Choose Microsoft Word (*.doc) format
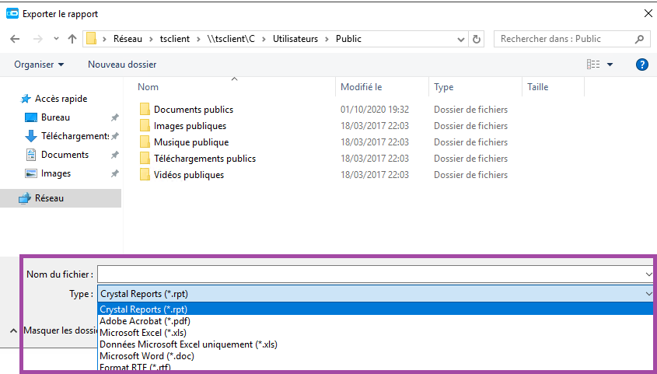 (375, 356)
